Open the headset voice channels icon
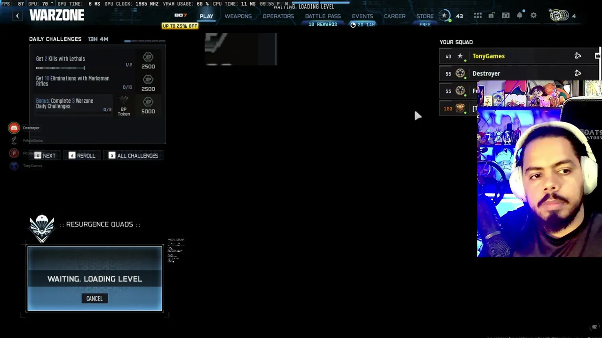The image size is (602, 338). pos(506,15)
